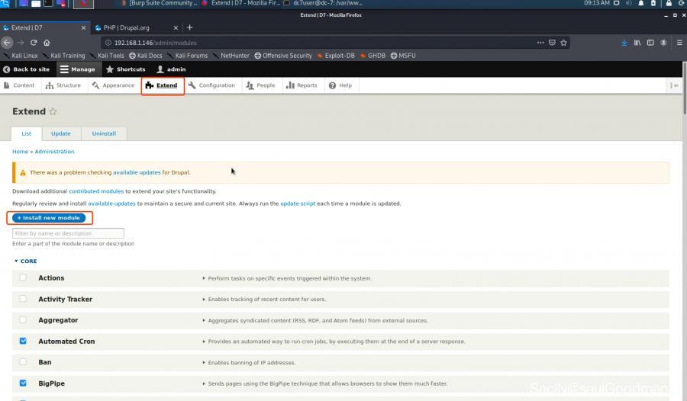Switch to the Uninstall tab
This screenshot has height=401, width=687.
point(104,133)
